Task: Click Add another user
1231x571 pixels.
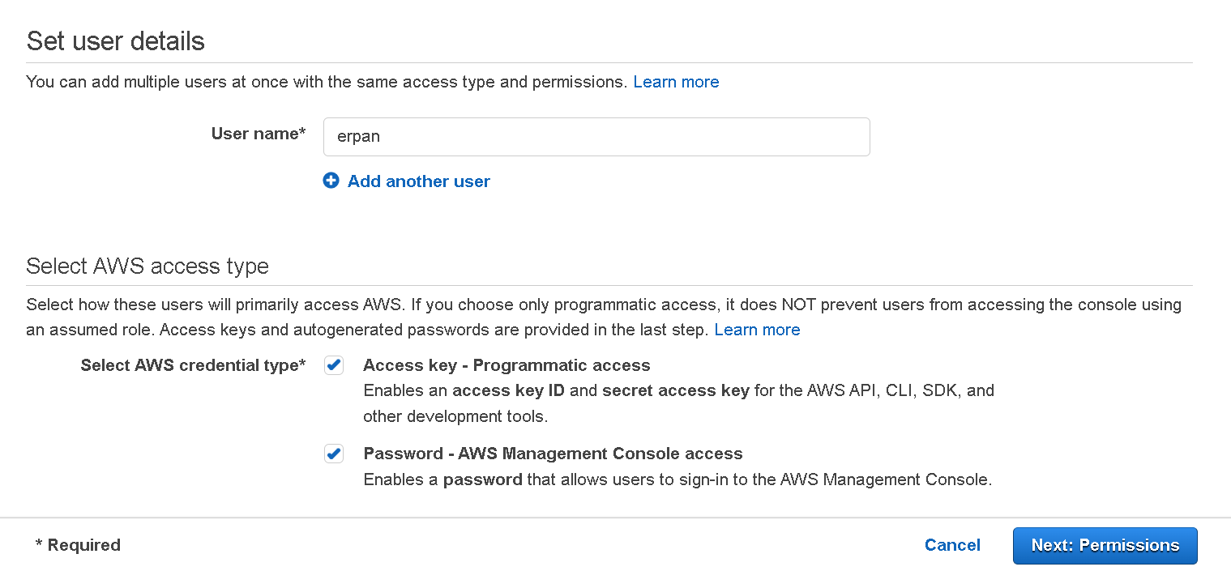Action: (418, 181)
